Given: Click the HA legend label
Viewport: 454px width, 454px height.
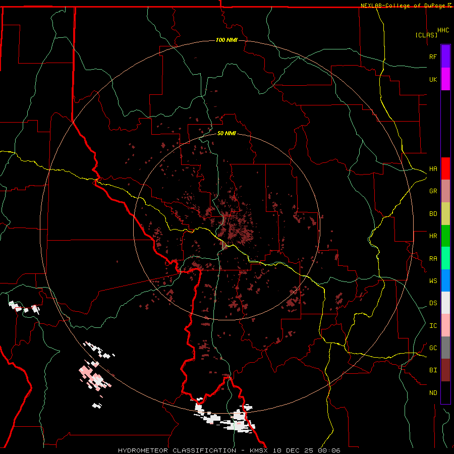Looking at the screenshot, I should coord(433,169).
